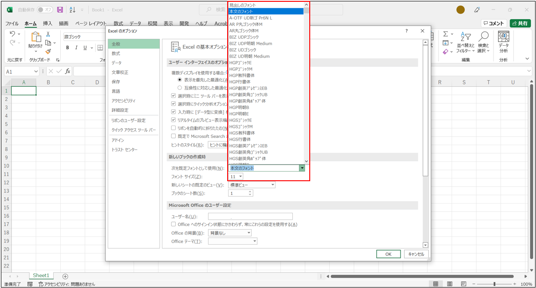Click the user name input field
Viewport: 536px width, 288px height.
tap(250, 216)
